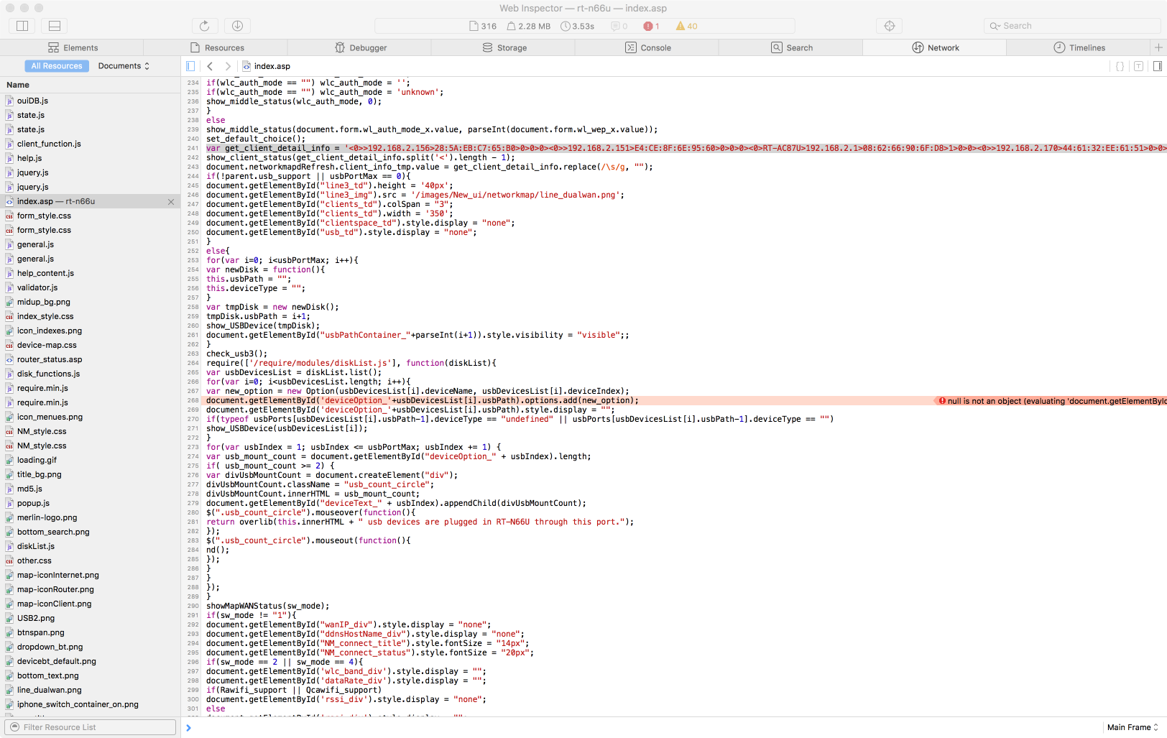This screenshot has height=738, width=1167.
Task: Click the 2.28 MB transfer size indicator
Action: [529, 26]
